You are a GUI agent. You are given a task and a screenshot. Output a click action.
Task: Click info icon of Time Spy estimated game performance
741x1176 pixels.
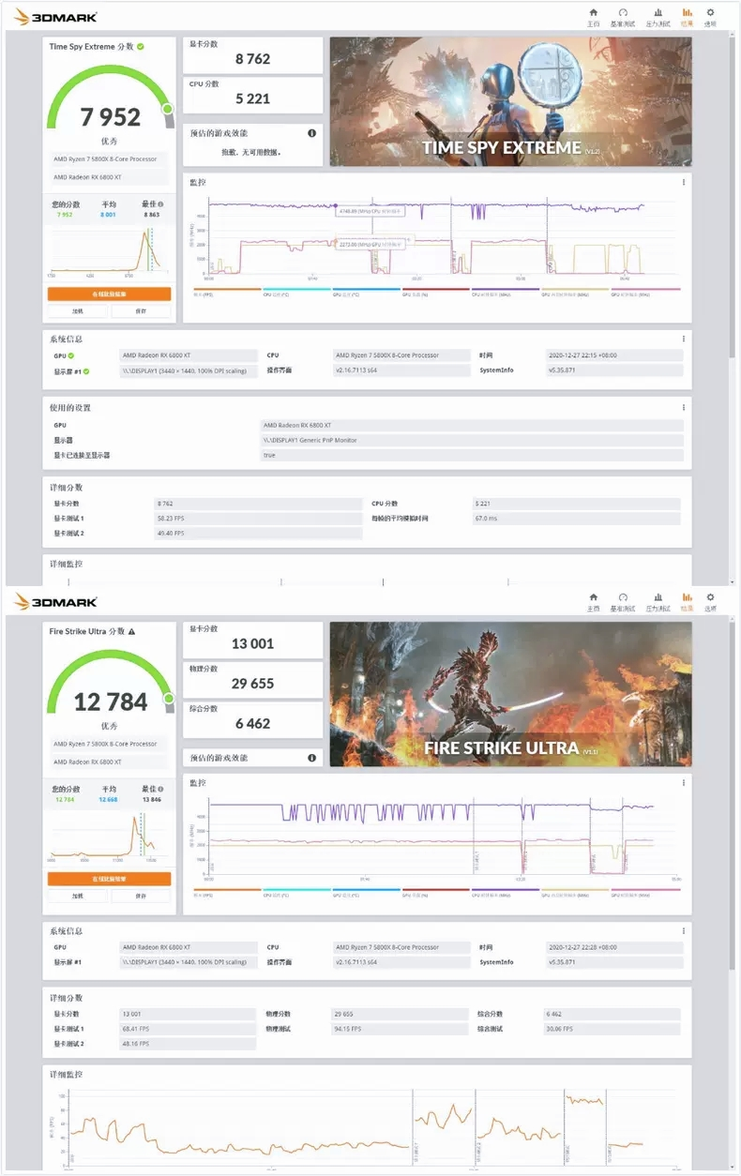[x=312, y=133]
